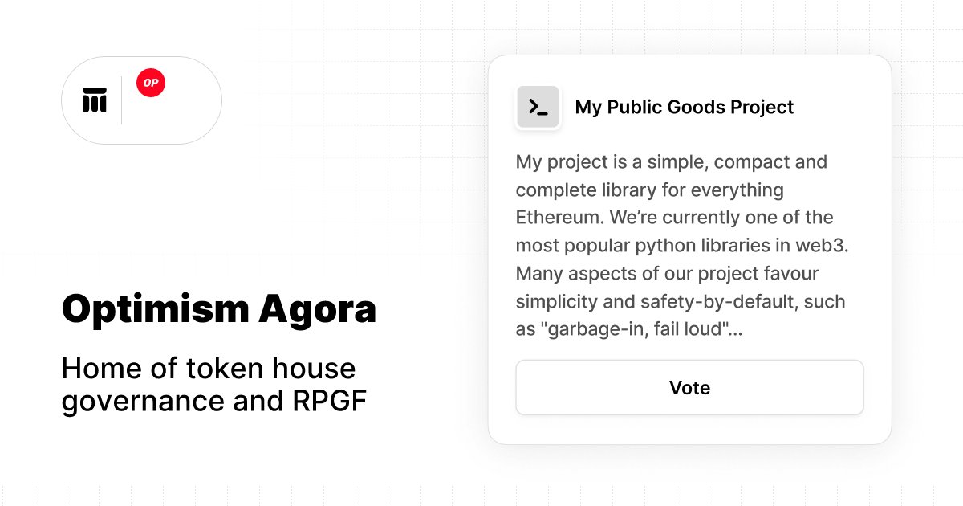Click the first line starting My project is

pos(672,162)
